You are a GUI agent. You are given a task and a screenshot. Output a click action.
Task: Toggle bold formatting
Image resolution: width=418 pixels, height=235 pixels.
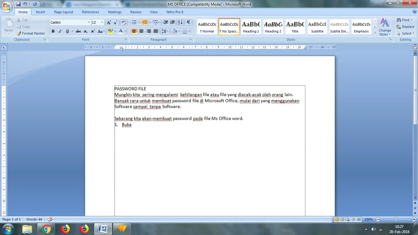tap(53, 31)
